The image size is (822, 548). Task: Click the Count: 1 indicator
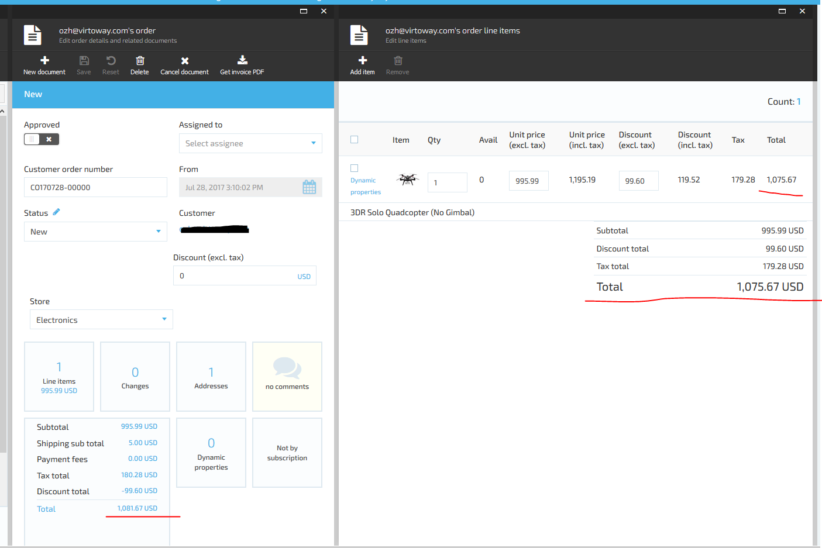click(x=784, y=102)
